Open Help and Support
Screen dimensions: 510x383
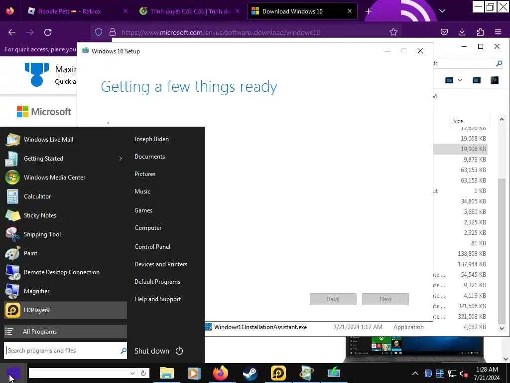[157, 299]
